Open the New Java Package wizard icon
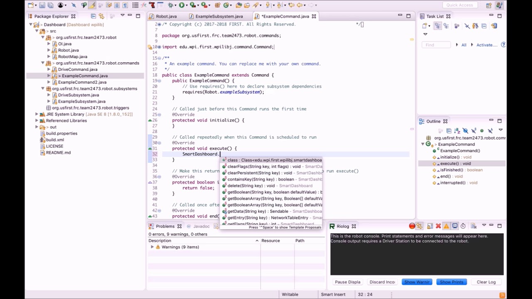 [217, 5]
